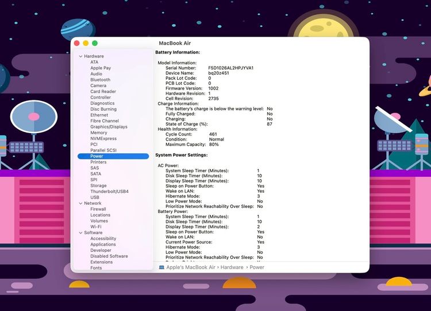Open SATA in the sidebar

point(95,174)
